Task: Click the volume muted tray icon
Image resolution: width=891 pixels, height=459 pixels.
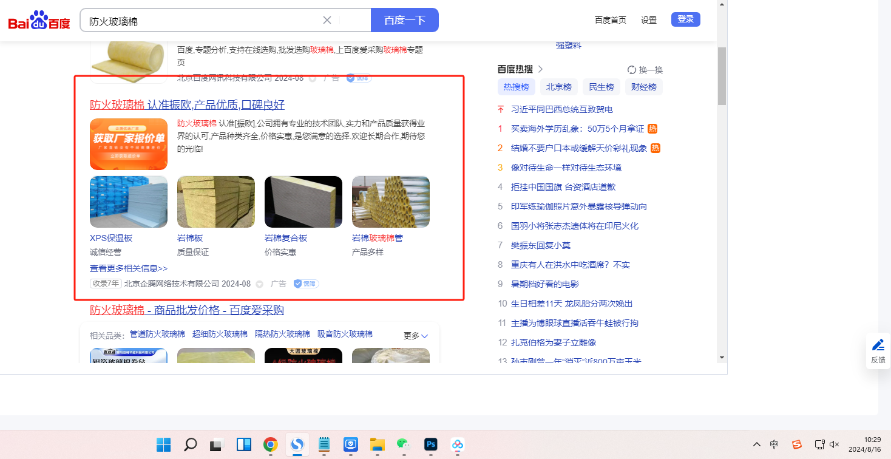Action: pos(835,444)
